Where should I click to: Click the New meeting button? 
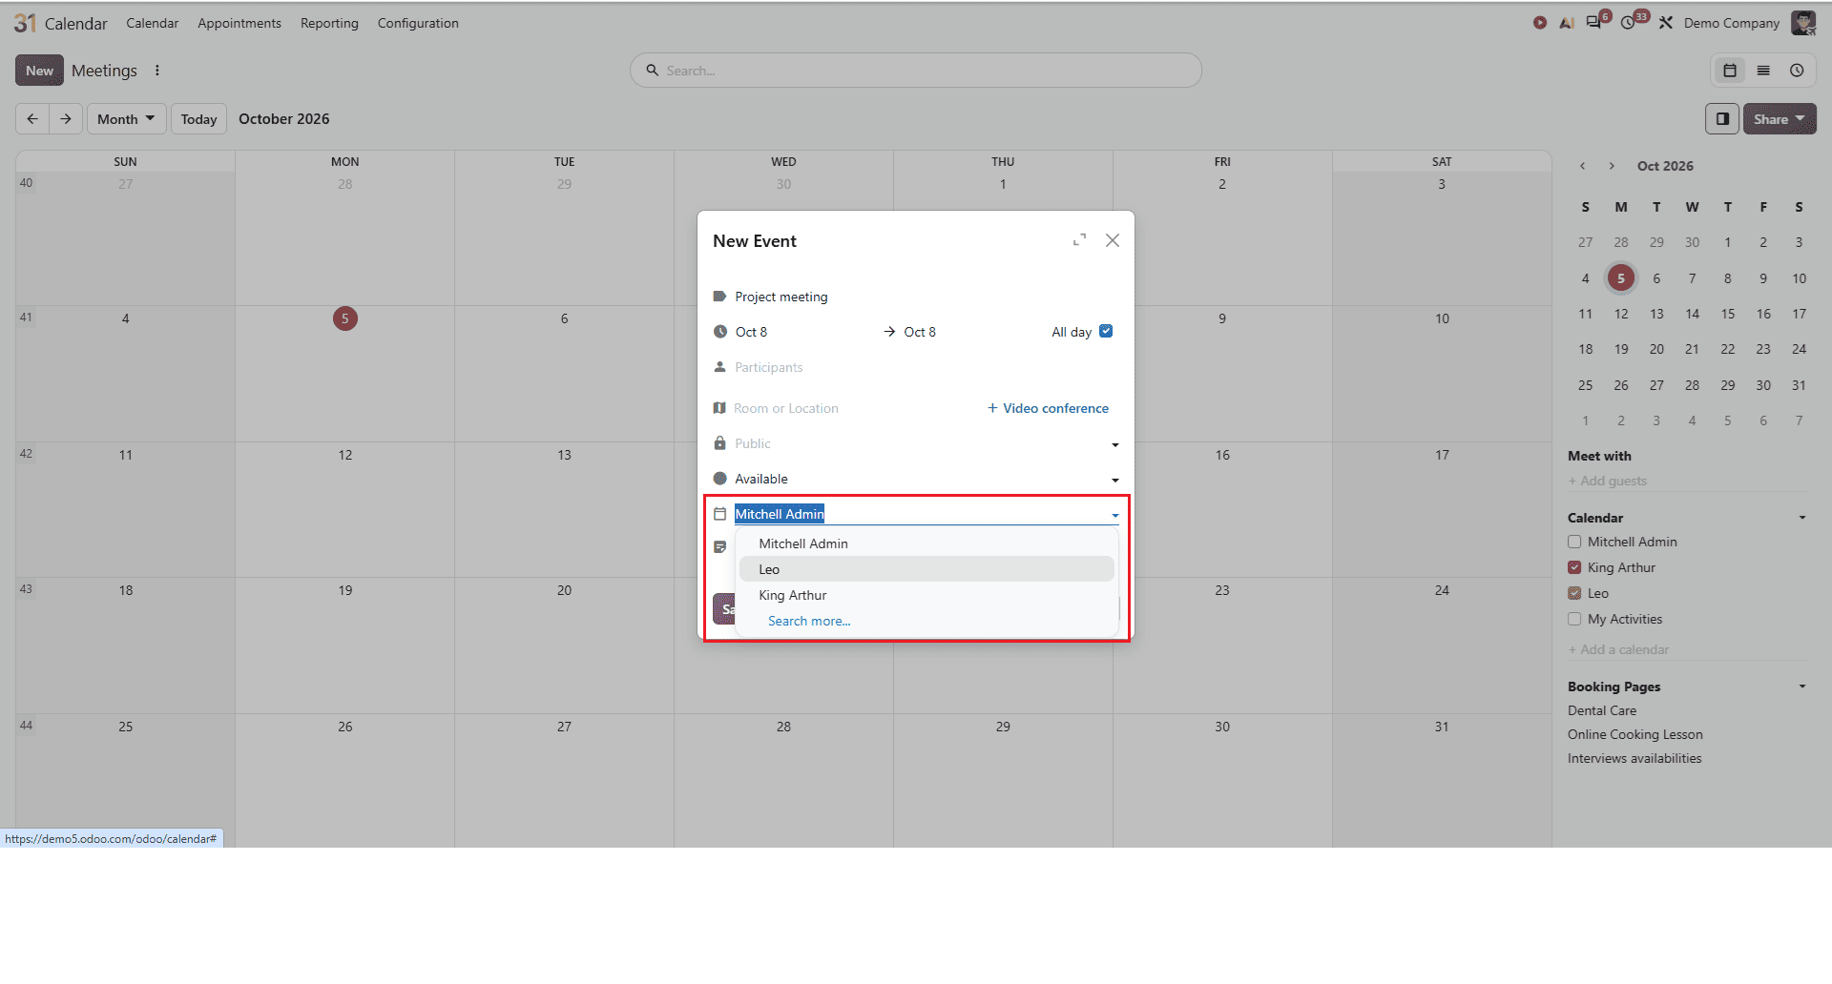[x=39, y=71]
